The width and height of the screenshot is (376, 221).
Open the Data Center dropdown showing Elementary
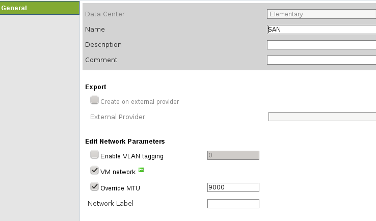click(x=321, y=14)
